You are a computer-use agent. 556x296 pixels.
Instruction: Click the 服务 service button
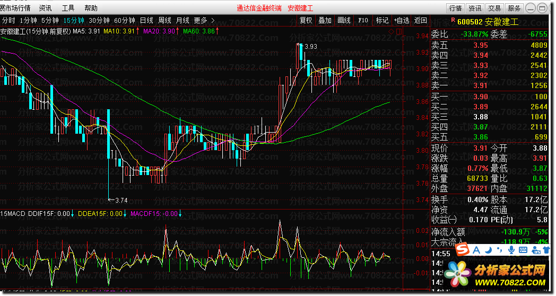pos(514,8)
